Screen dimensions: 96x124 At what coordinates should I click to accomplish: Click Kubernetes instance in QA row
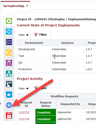59,63
